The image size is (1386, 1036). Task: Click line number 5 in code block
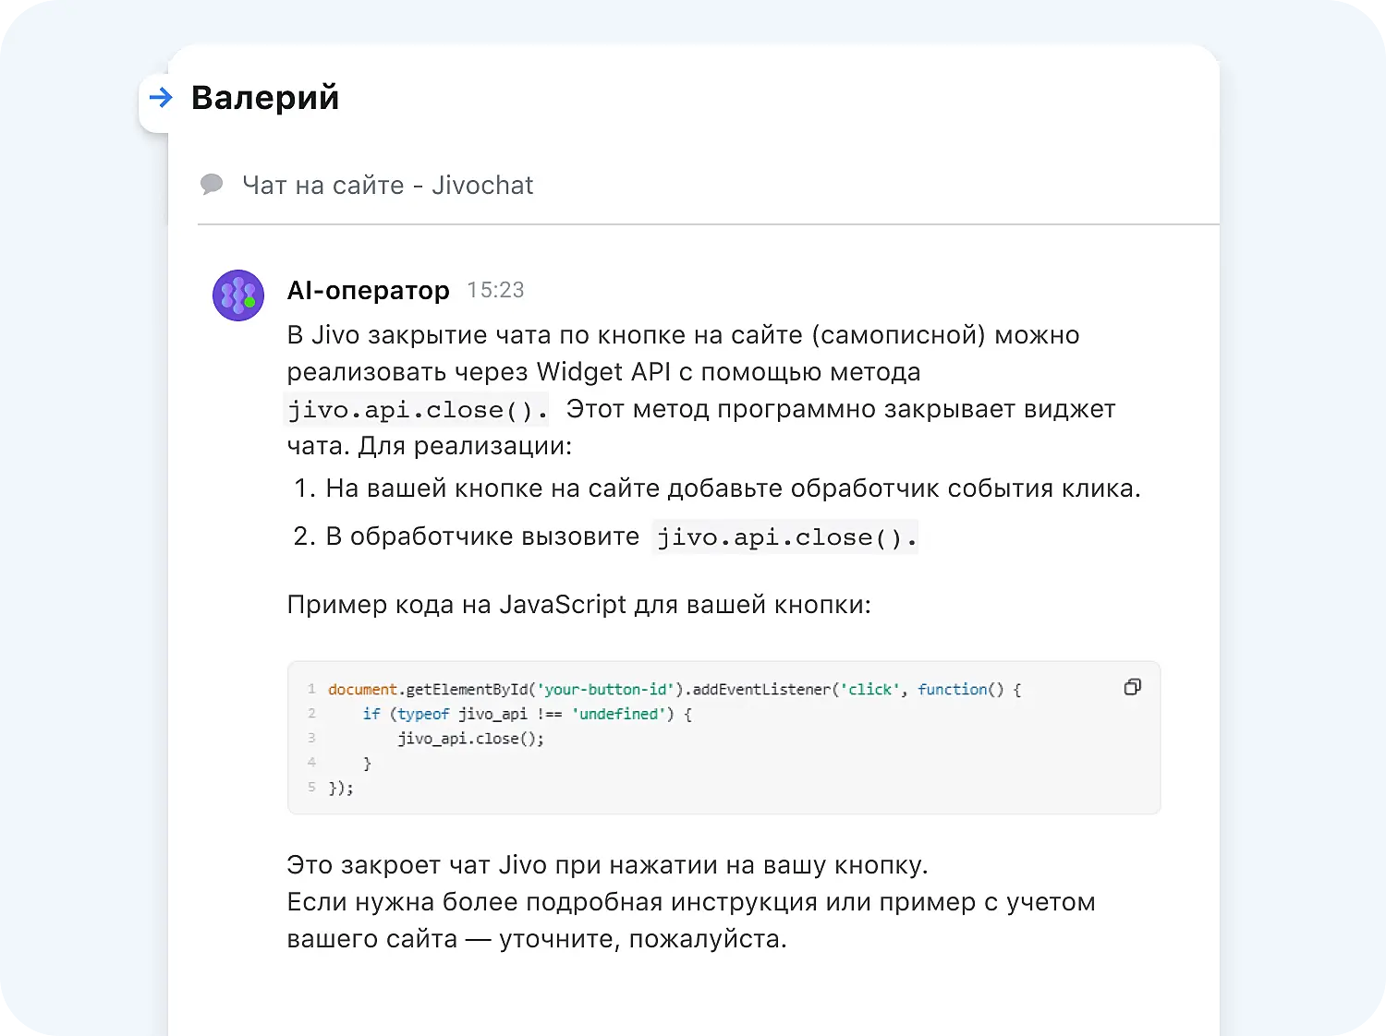(311, 788)
